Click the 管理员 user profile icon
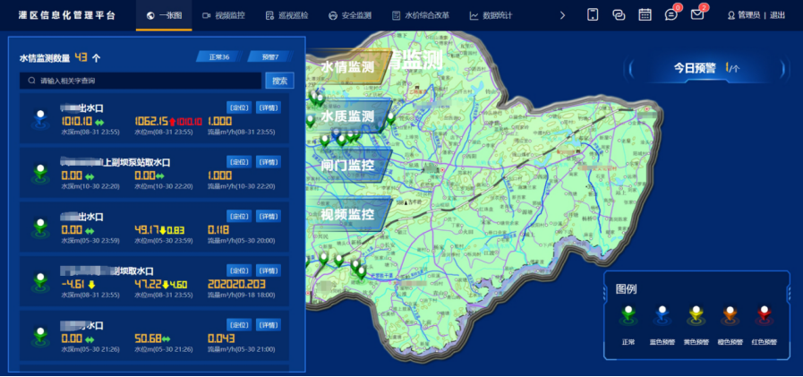Screen dimensions: 803x377 click(x=730, y=15)
